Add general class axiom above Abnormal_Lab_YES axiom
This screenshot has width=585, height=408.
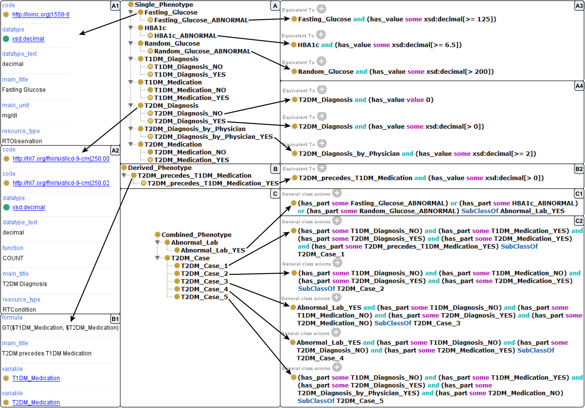click(337, 193)
